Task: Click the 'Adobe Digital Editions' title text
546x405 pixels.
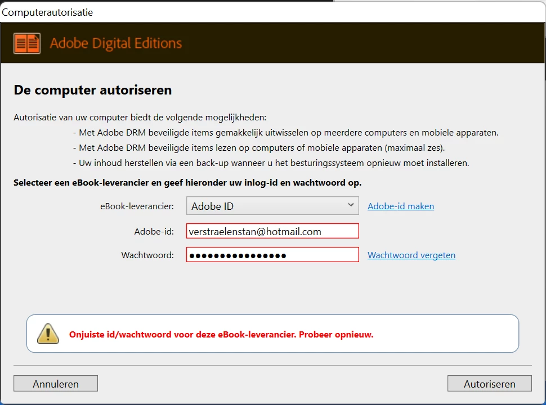Action: pyautogui.click(x=115, y=43)
